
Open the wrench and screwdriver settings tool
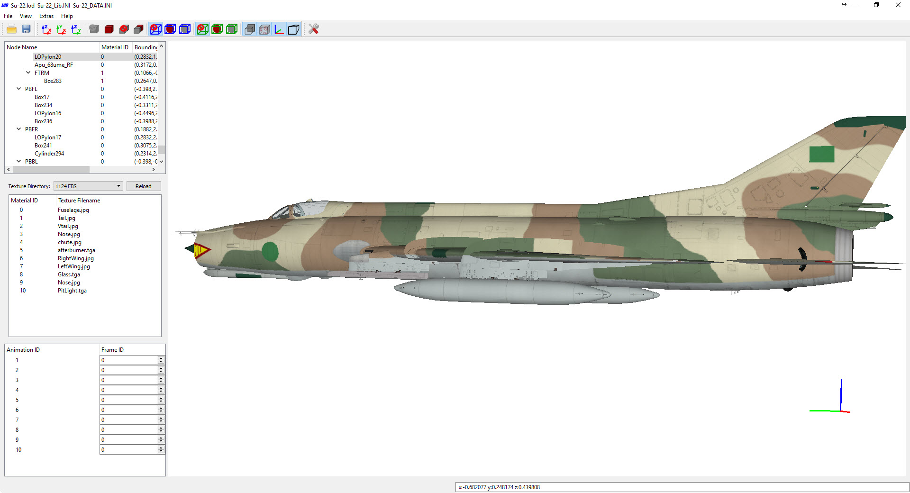point(313,29)
